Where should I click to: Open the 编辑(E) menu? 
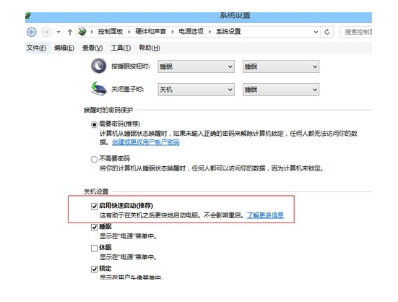pyautogui.click(x=64, y=48)
